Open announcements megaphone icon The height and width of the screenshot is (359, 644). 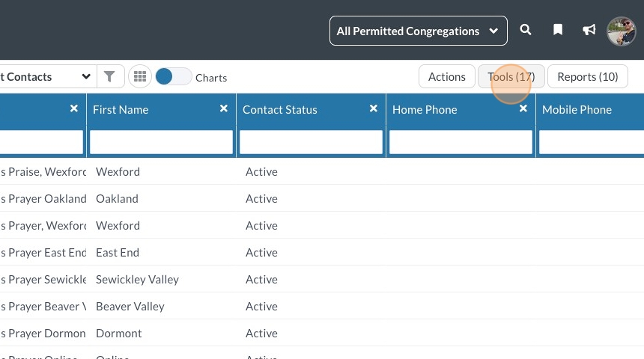tap(589, 31)
